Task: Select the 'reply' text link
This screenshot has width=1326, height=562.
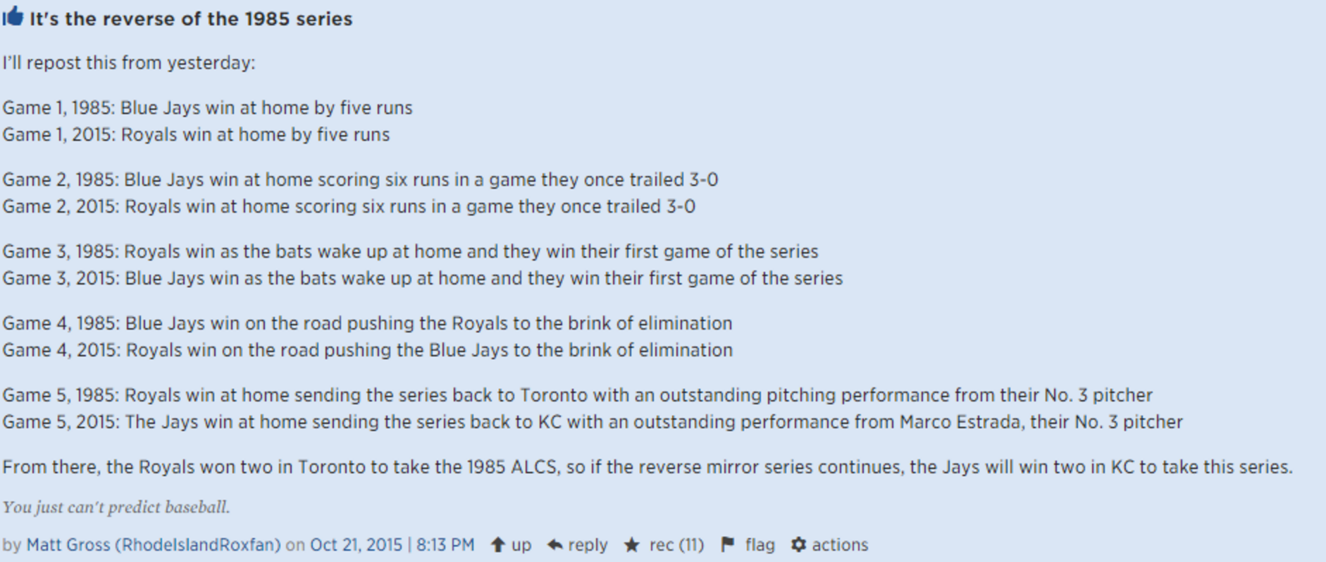Action: (x=588, y=545)
